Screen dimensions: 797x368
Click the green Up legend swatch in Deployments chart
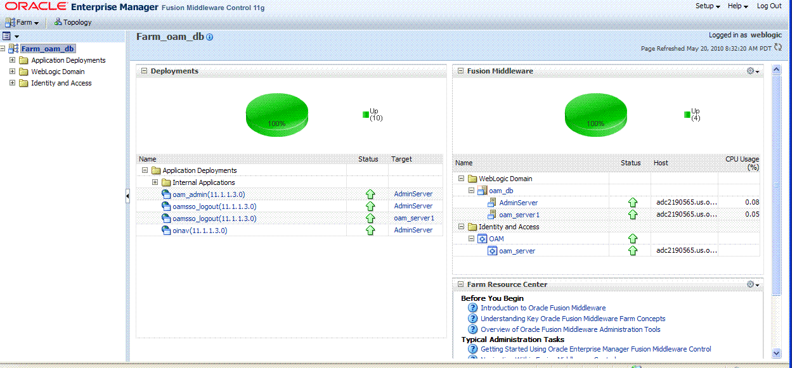365,113
